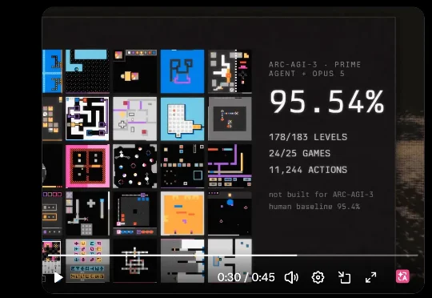Click the blue thumbnail with dark outlined shape
This screenshot has width=432, height=298.
[182, 71]
